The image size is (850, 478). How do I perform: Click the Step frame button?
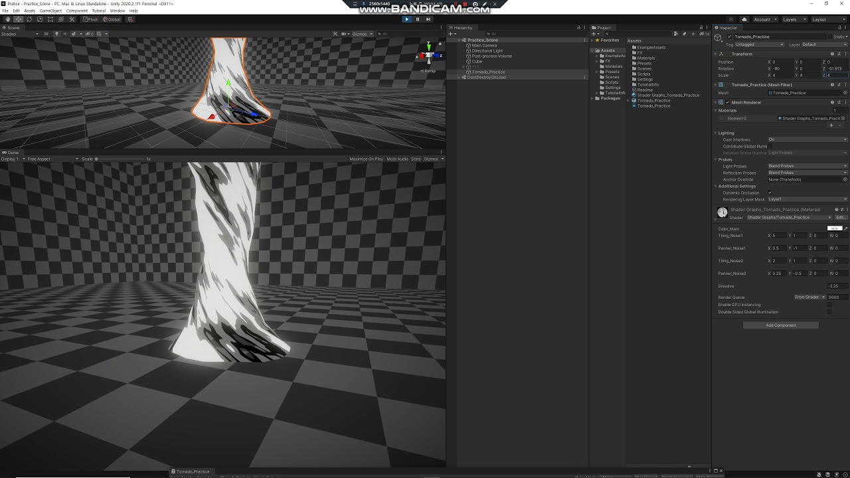pos(428,19)
